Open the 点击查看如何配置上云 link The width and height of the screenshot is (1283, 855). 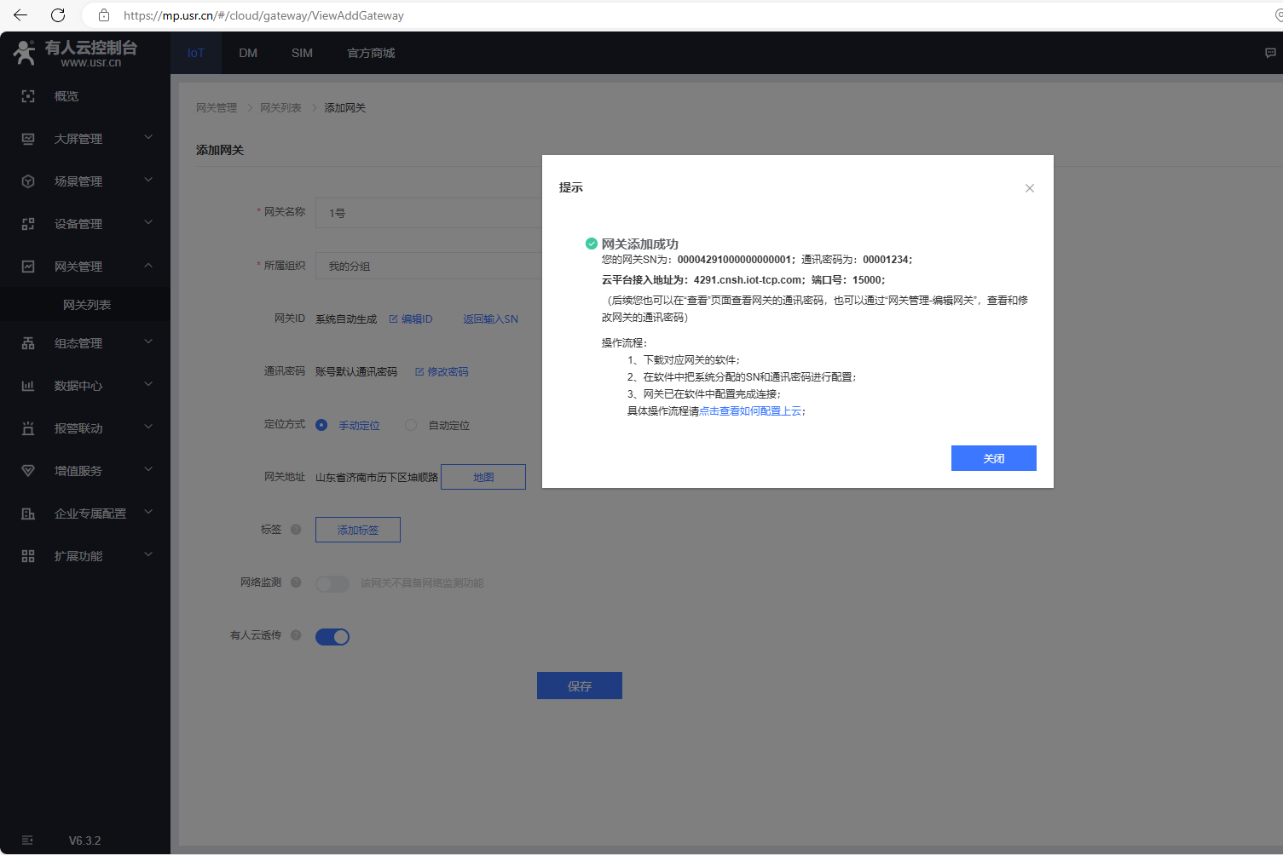pos(750,411)
